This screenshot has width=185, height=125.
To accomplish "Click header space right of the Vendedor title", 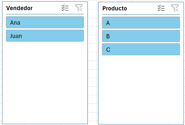I will pos(46,8).
